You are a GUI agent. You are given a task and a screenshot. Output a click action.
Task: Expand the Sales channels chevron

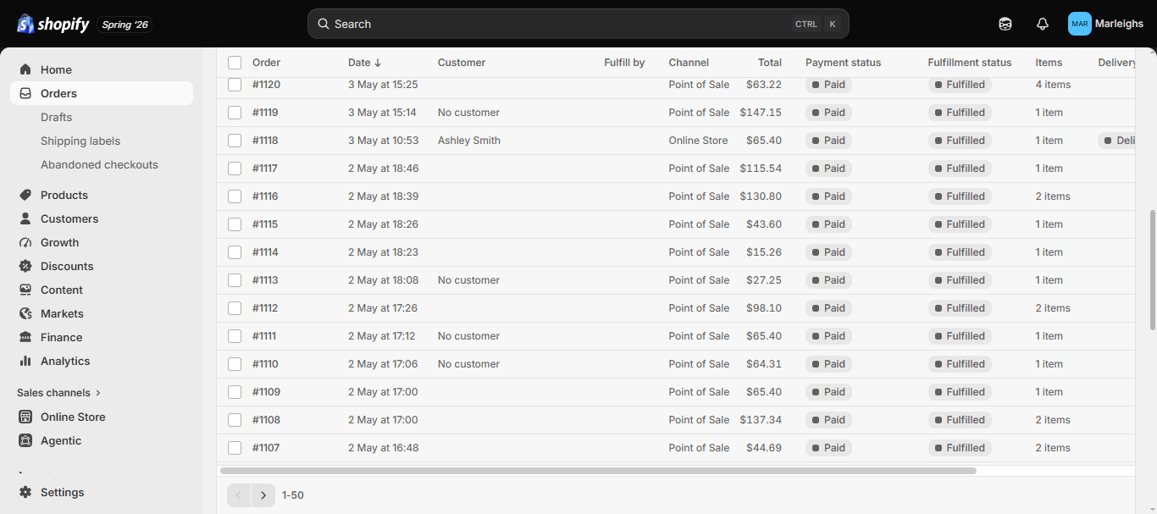(98, 393)
